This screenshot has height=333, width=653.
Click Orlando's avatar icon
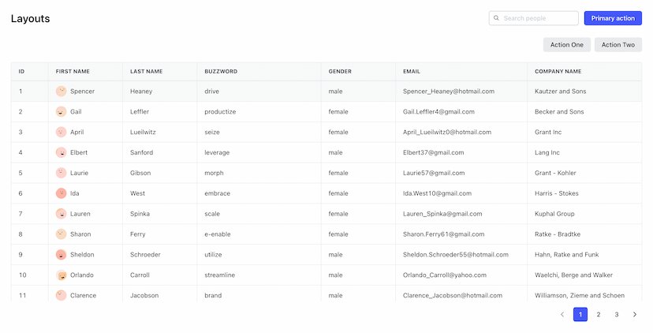pyautogui.click(x=62, y=275)
